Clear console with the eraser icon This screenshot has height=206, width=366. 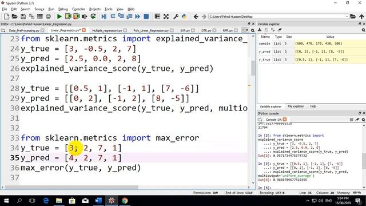357,120
